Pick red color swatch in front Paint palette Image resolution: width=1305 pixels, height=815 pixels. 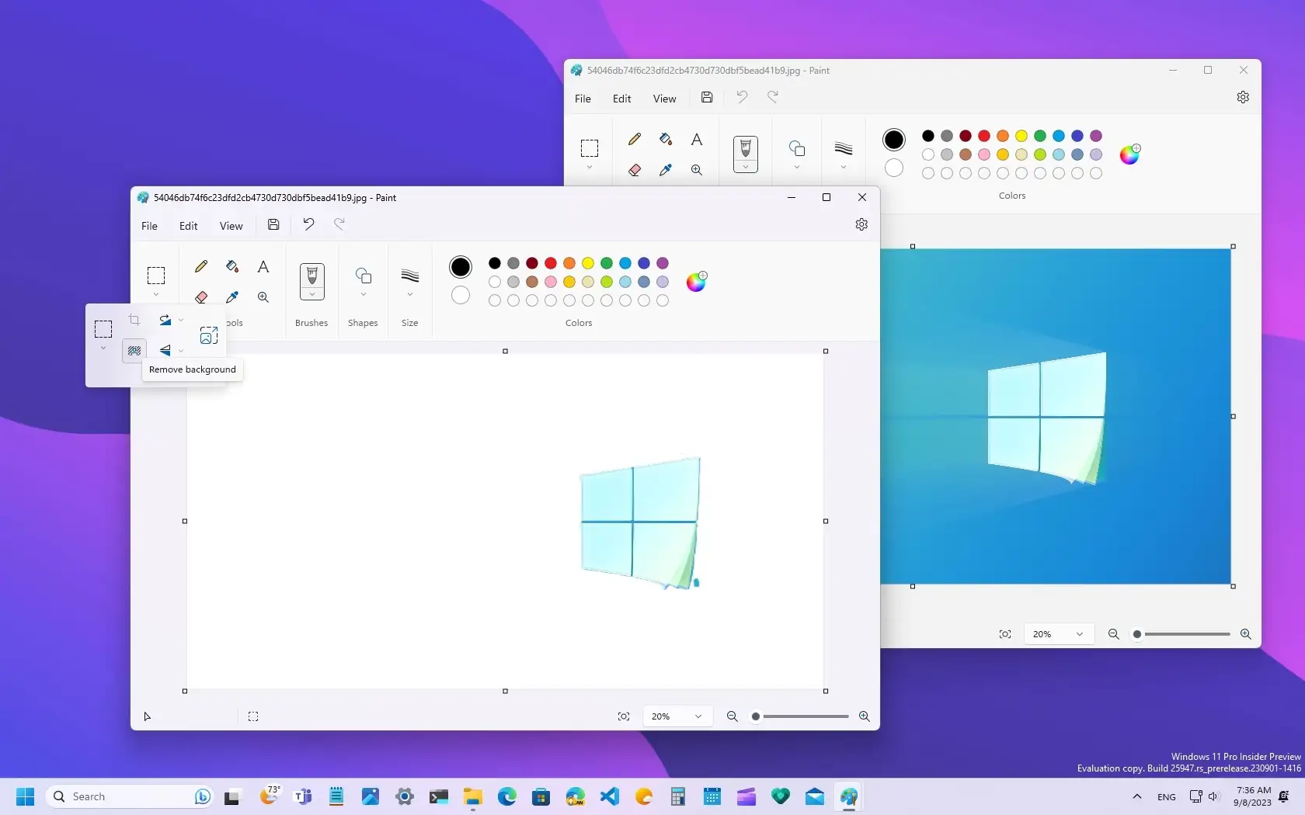[551, 263]
